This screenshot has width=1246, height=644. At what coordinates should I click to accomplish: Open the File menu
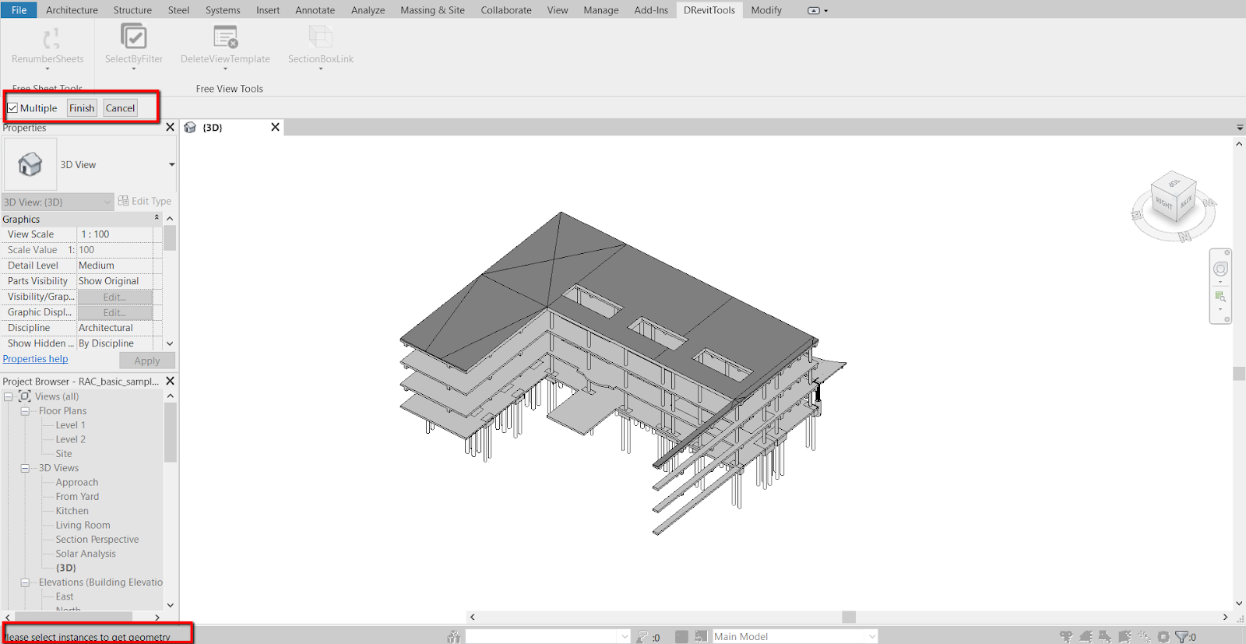(x=19, y=10)
